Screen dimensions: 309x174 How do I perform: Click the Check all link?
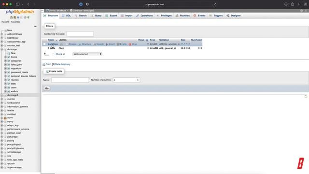point(60,54)
